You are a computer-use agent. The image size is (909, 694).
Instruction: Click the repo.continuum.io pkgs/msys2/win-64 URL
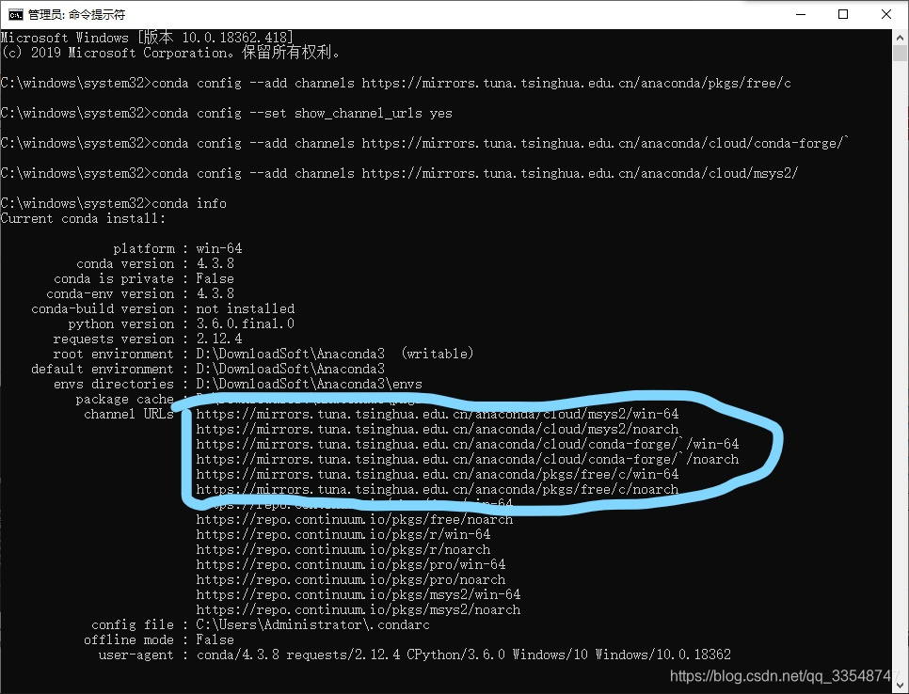point(359,595)
